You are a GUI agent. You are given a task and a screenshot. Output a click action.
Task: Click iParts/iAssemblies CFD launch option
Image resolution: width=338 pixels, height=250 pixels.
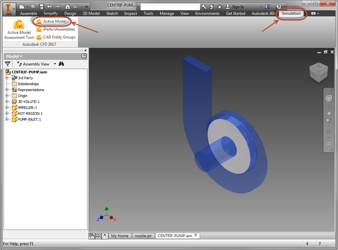(56, 29)
